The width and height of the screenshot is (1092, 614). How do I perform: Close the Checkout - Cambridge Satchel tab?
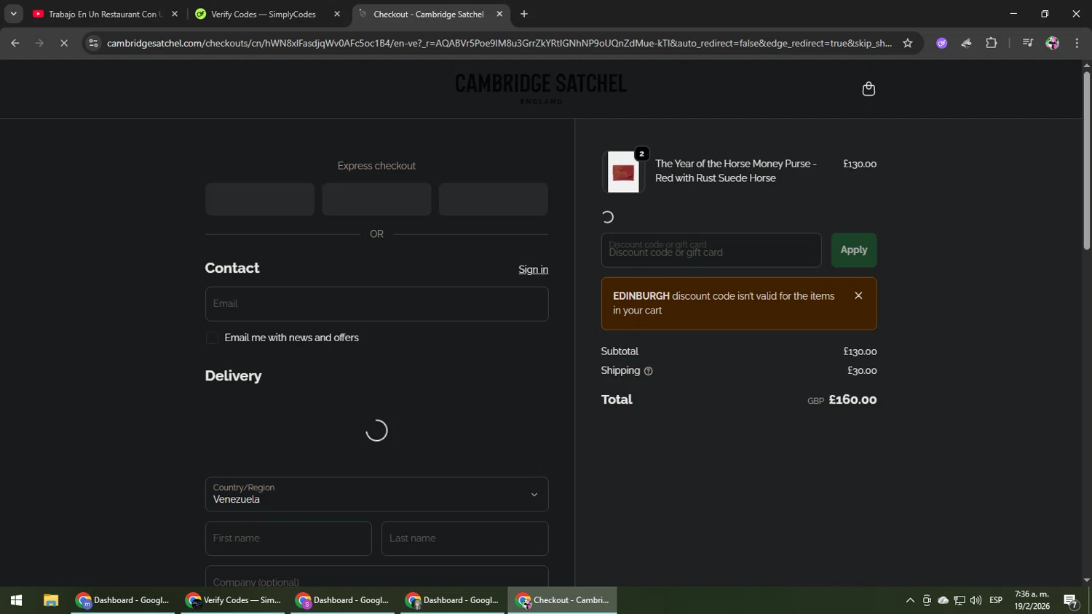[499, 14]
